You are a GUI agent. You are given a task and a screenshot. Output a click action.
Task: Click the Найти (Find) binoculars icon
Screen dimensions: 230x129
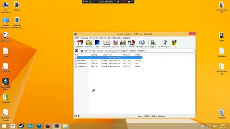tap(123, 44)
